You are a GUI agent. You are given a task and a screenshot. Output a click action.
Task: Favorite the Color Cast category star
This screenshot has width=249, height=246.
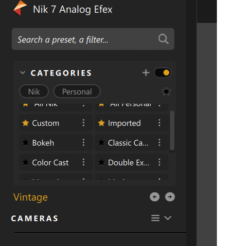pyautogui.click(x=25, y=162)
